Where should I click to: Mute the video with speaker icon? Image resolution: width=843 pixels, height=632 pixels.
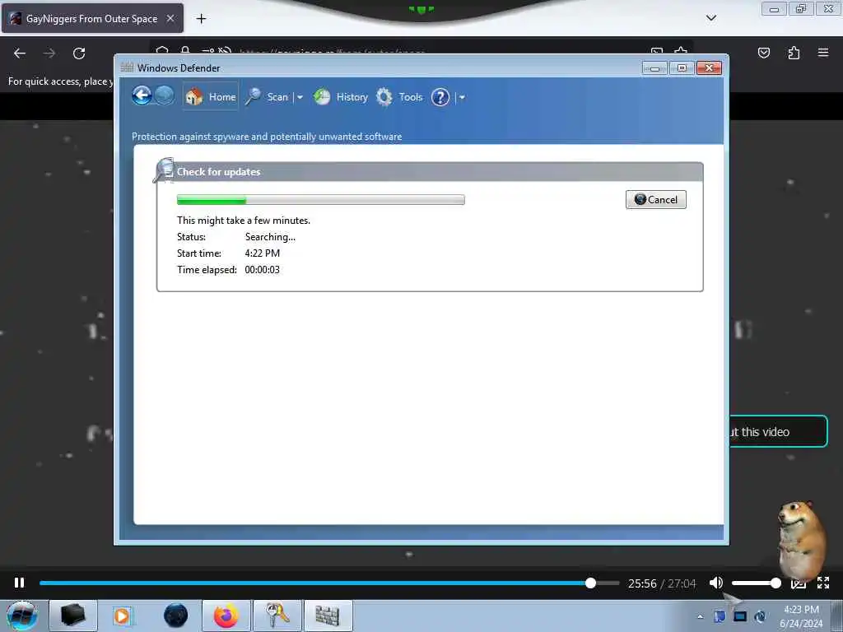(x=715, y=583)
